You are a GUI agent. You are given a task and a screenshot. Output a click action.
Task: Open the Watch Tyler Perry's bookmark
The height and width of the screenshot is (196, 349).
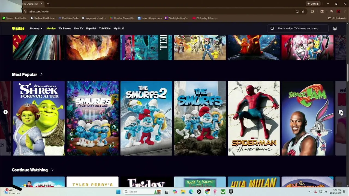point(176,18)
